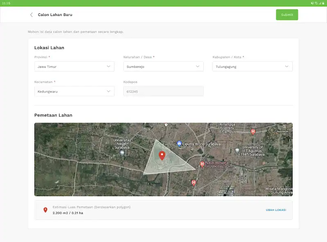Image resolution: width=327 pixels, height=242 pixels.
Task: Click the hospital H marker near Airlangga campus
Action: [253, 132]
